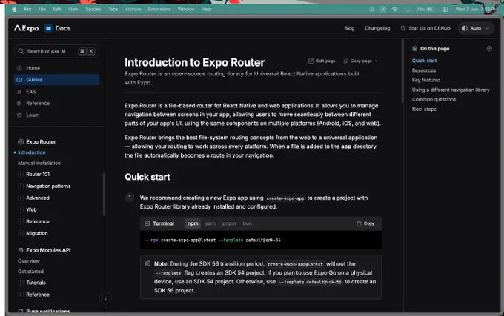This screenshot has width=504, height=316.
Task: Open the Extensions menu
Action: click(x=159, y=10)
